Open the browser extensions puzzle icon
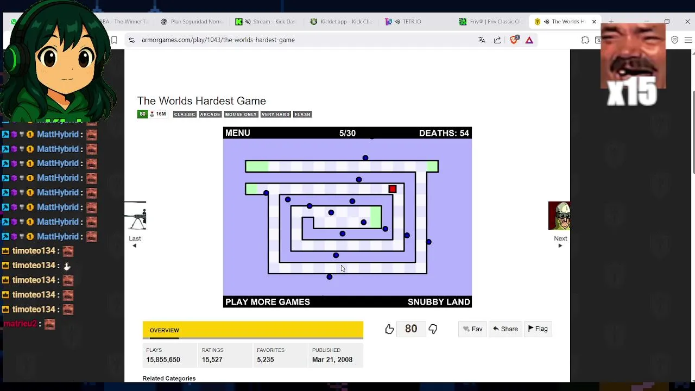 pyautogui.click(x=585, y=40)
